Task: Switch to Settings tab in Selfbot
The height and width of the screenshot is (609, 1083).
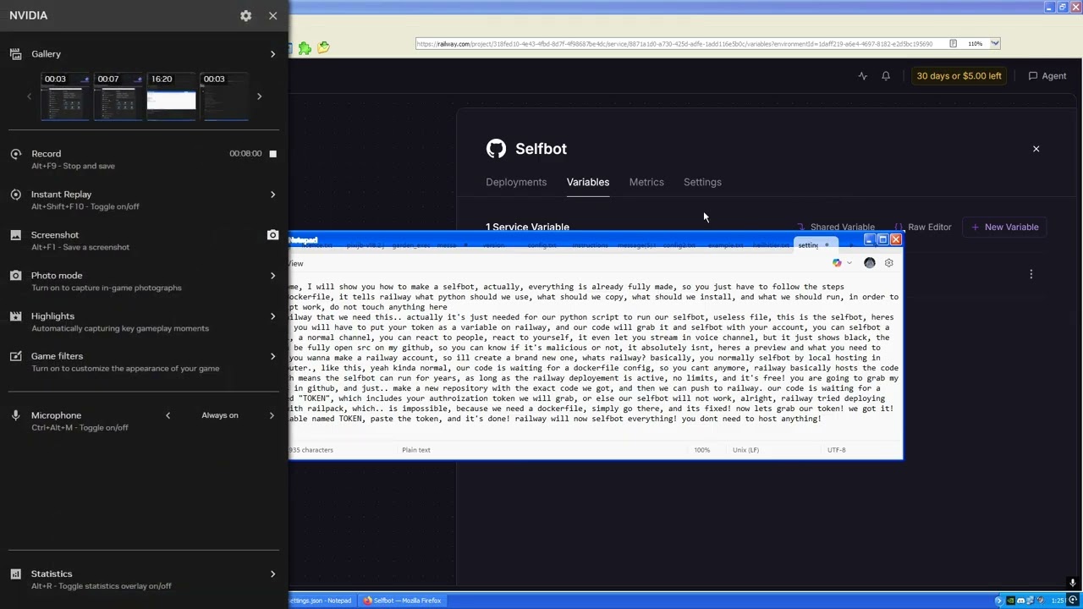Action: (x=702, y=182)
